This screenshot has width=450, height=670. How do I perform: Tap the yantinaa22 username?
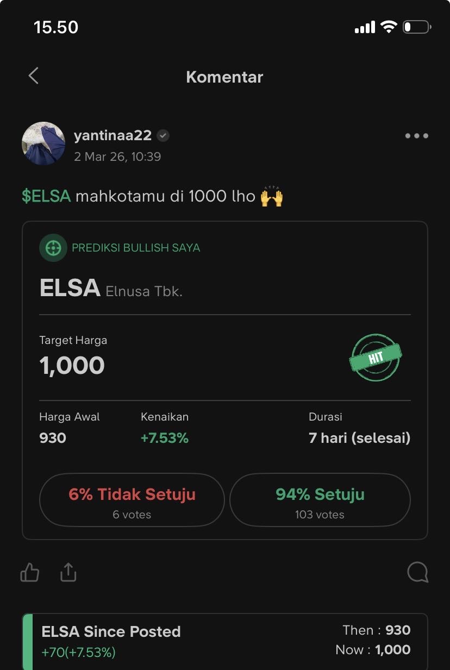112,135
